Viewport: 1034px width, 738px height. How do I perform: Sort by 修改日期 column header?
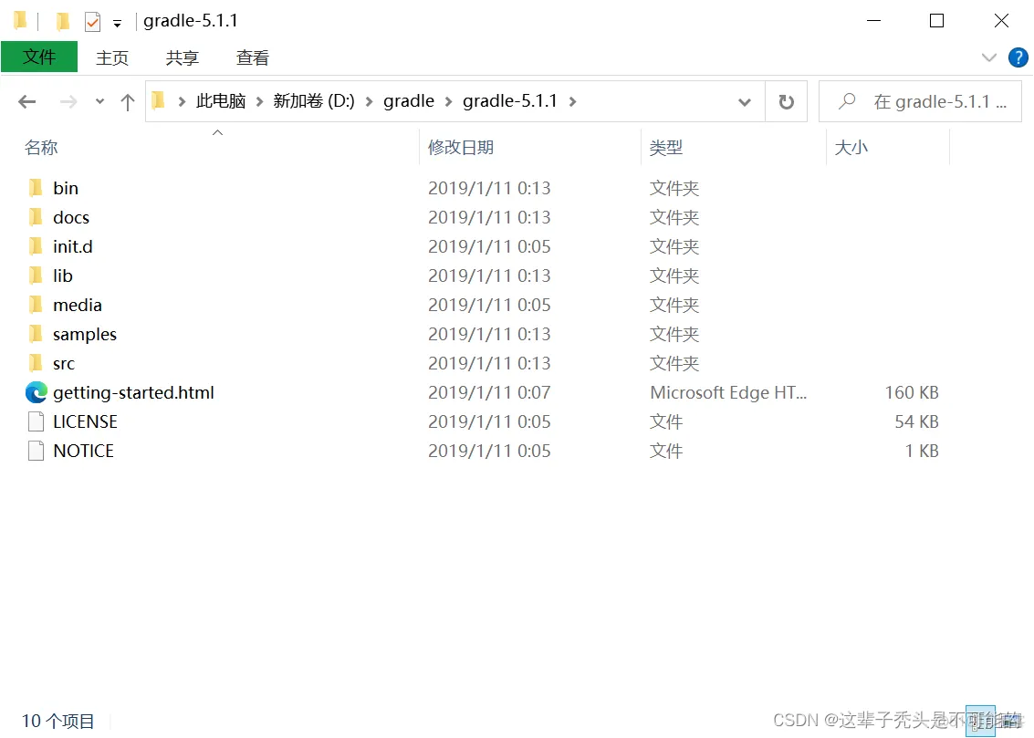[x=461, y=147]
